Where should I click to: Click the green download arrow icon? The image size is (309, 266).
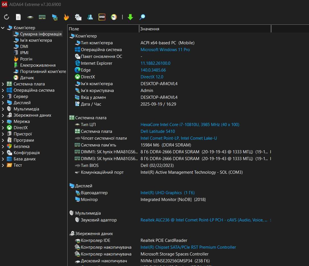click(x=130, y=17)
